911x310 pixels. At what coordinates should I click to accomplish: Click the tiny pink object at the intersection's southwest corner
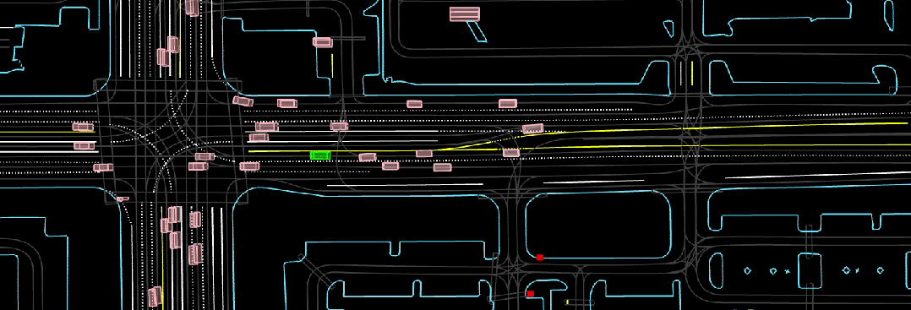click(x=122, y=199)
